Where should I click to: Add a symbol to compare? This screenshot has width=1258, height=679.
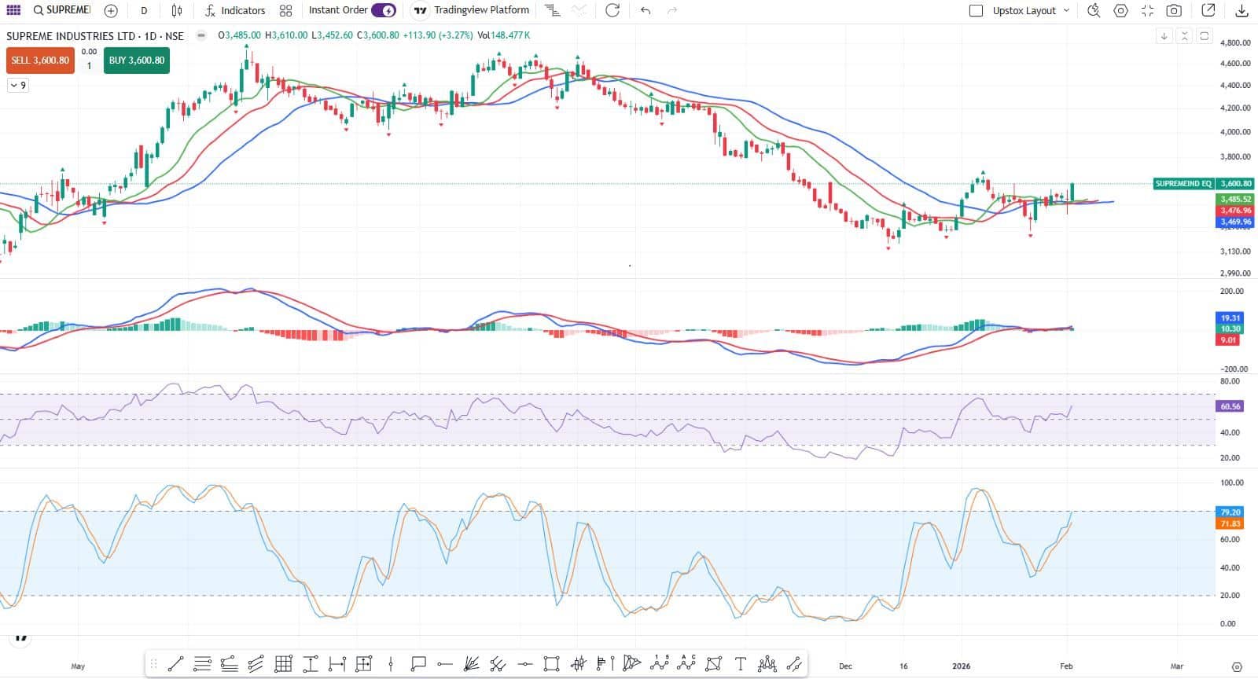click(111, 10)
